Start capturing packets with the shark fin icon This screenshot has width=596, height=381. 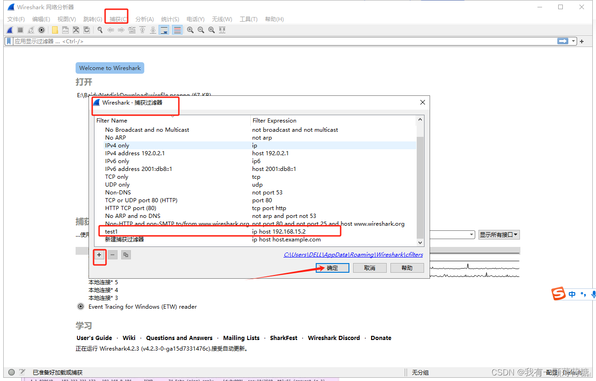tap(10, 30)
